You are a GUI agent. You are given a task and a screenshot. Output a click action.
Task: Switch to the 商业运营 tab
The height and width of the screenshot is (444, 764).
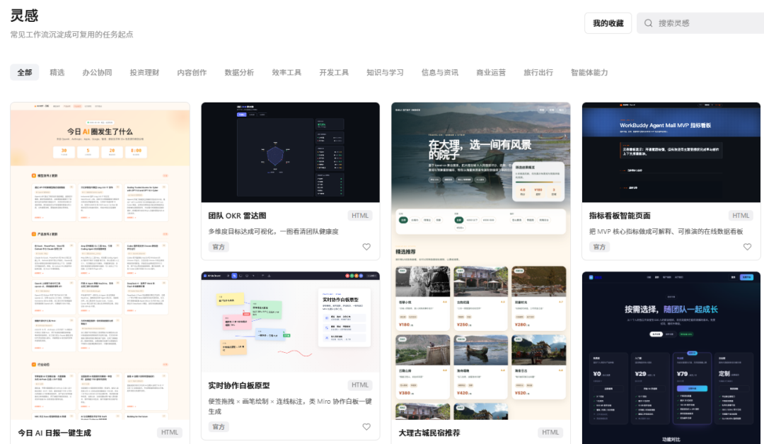[491, 73]
